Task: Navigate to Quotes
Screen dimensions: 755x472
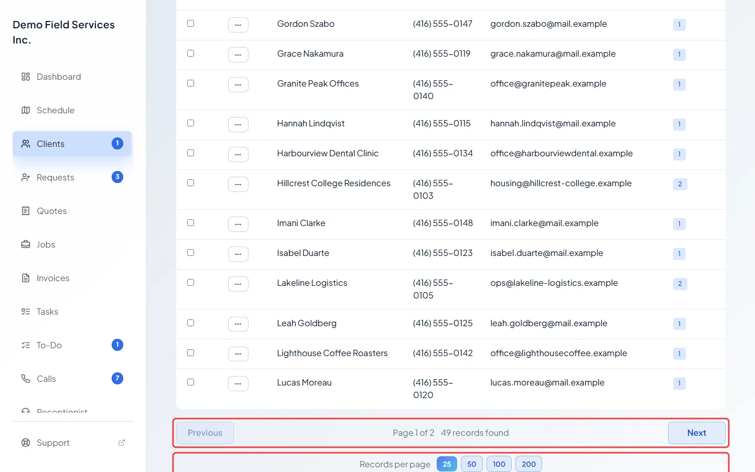Action: point(72,211)
